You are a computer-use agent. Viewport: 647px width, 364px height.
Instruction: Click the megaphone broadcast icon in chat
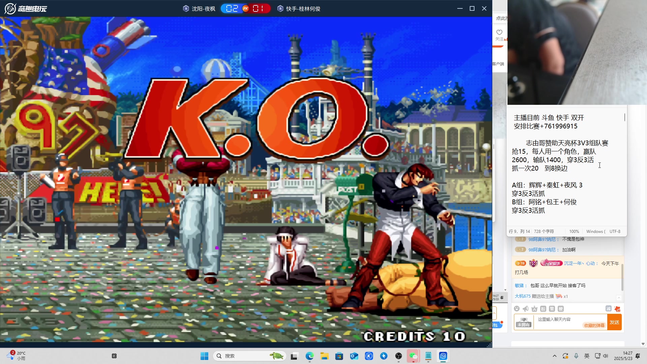point(525,309)
